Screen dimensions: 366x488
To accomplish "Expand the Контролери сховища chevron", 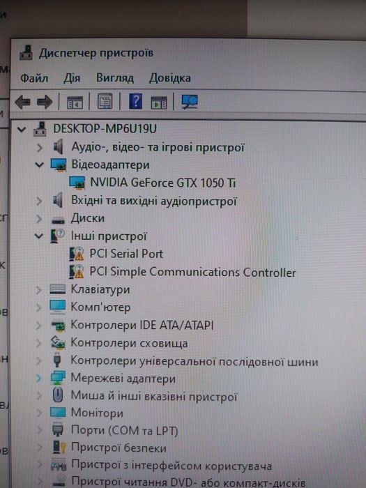I will coord(38,343).
